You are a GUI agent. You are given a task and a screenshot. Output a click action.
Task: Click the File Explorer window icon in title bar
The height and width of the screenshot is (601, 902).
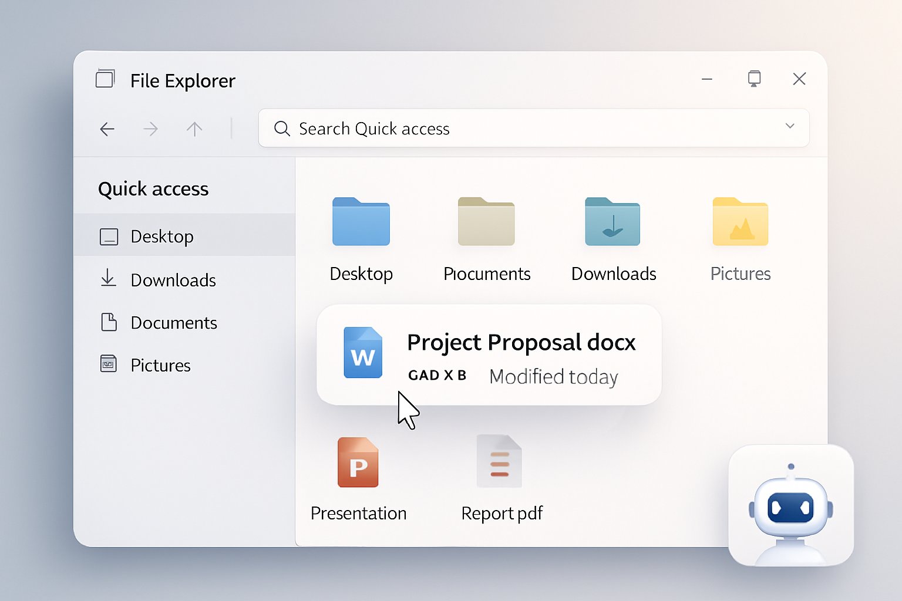105,79
